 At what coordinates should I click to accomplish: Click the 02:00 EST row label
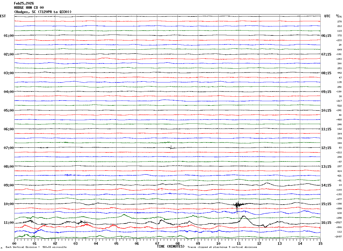coord(9,54)
